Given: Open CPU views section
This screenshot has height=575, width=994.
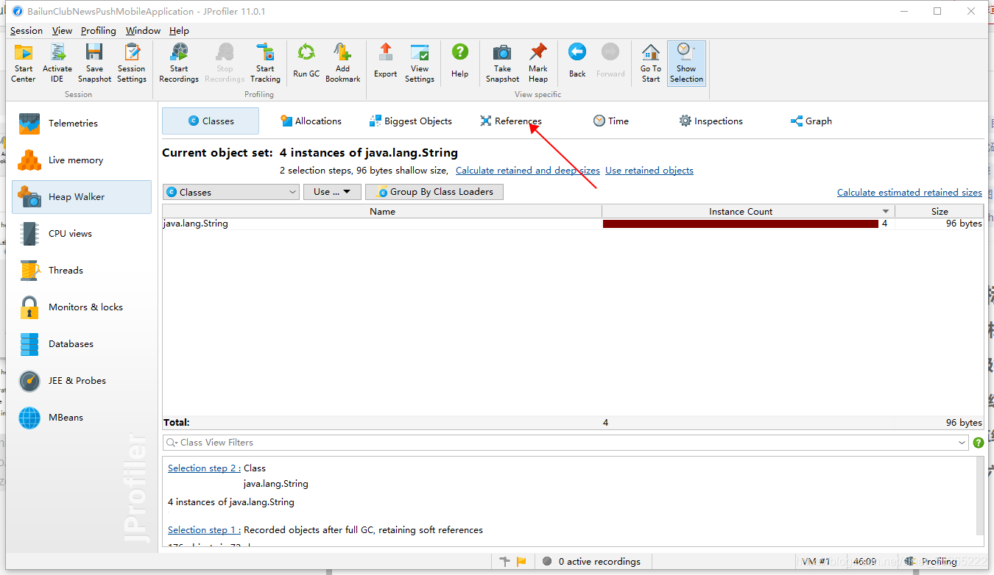Looking at the screenshot, I should click(x=82, y=234).
